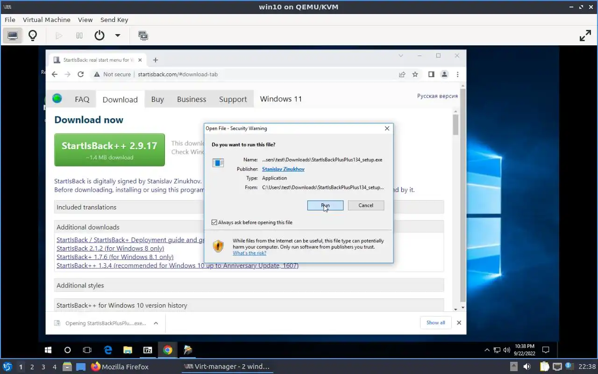
Task: Open the download item options chevron
Action: point(156,323)
